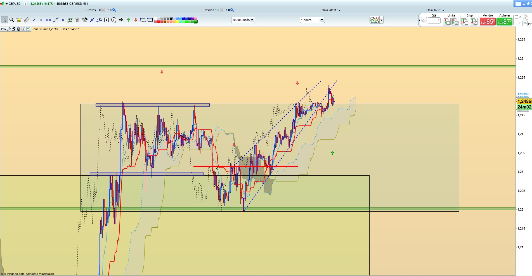
Task: Open the Prix panel wrench settings
Action: coord(9,29)
